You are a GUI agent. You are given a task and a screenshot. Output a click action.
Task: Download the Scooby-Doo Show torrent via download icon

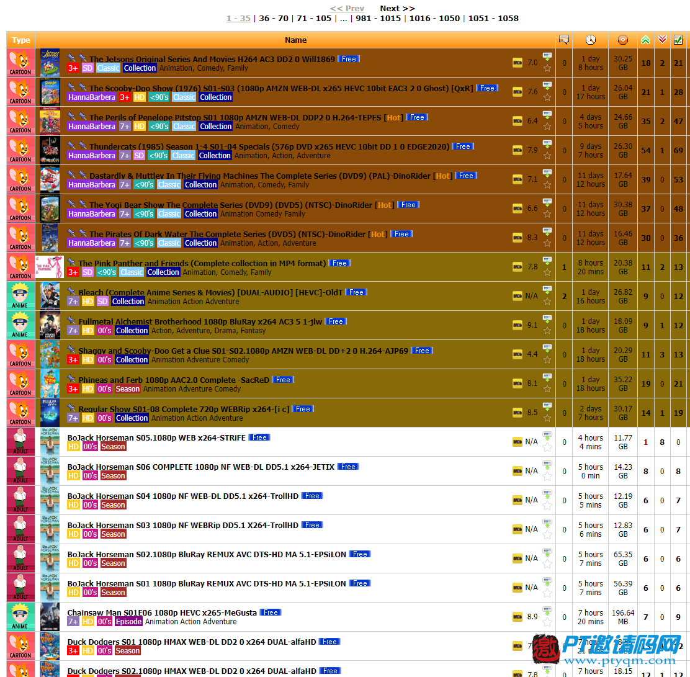pos(547,86)
